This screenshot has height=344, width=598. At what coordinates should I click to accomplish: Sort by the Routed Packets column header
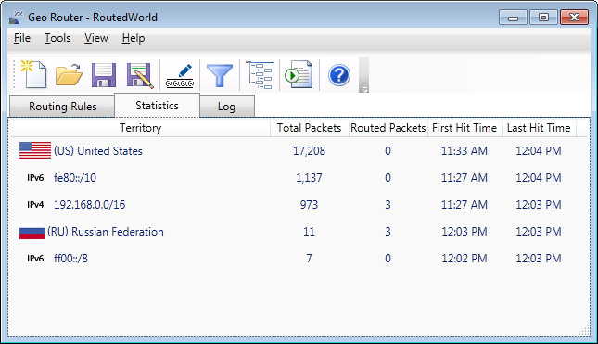point(388,128)
